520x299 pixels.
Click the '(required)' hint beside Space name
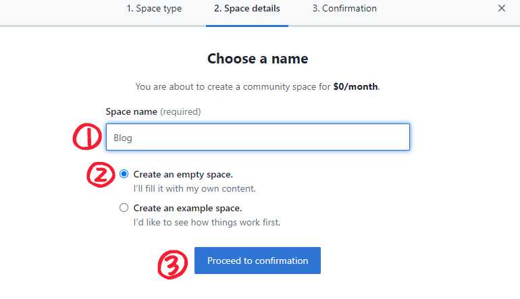click(180, 111)
